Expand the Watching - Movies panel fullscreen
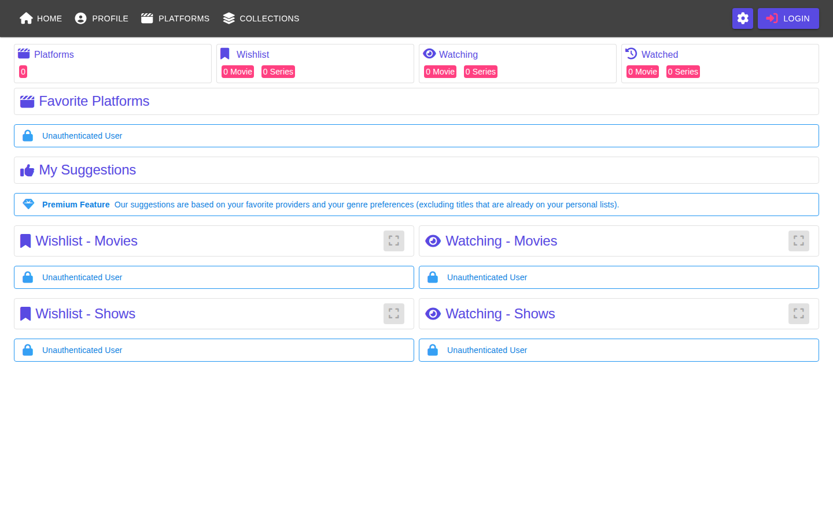The height and width of the screenshot is (520, 833). [799, 241]
